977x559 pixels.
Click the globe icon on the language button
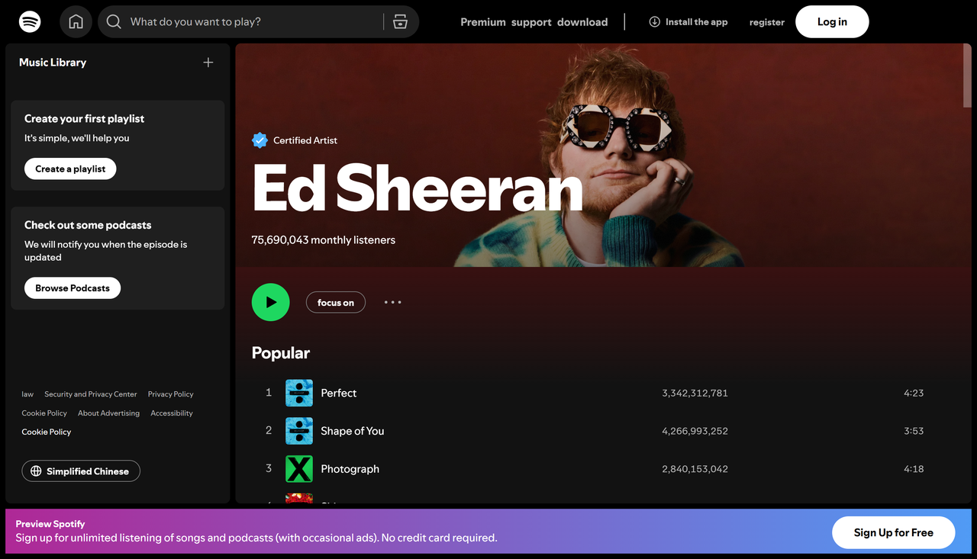tap(36, 471)
